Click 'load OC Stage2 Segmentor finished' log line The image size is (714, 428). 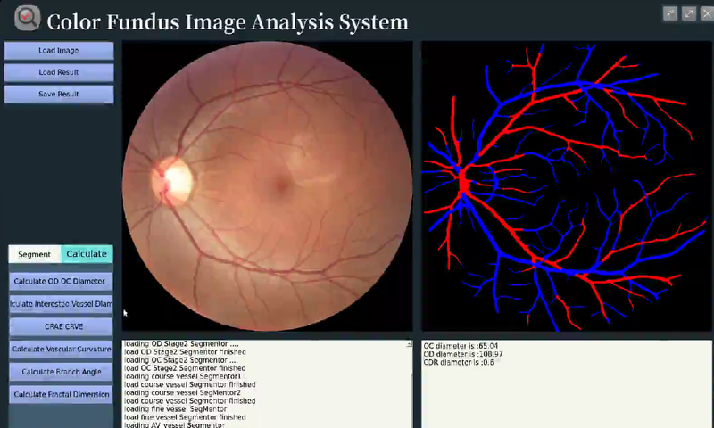pos(185,368)
